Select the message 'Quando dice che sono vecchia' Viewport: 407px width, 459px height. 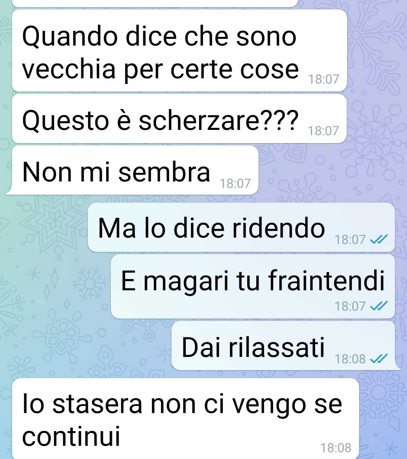(x=179, y=50)
